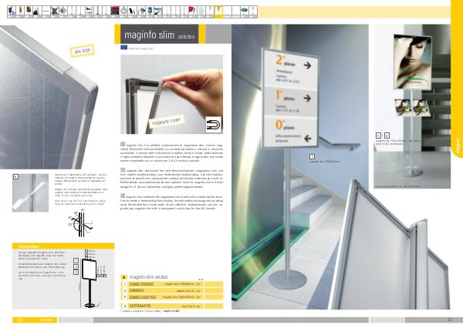Click the 'A' marker beside maginfo slim table title
This screenshot has height=328, width=463.
[x=124, y=277]
